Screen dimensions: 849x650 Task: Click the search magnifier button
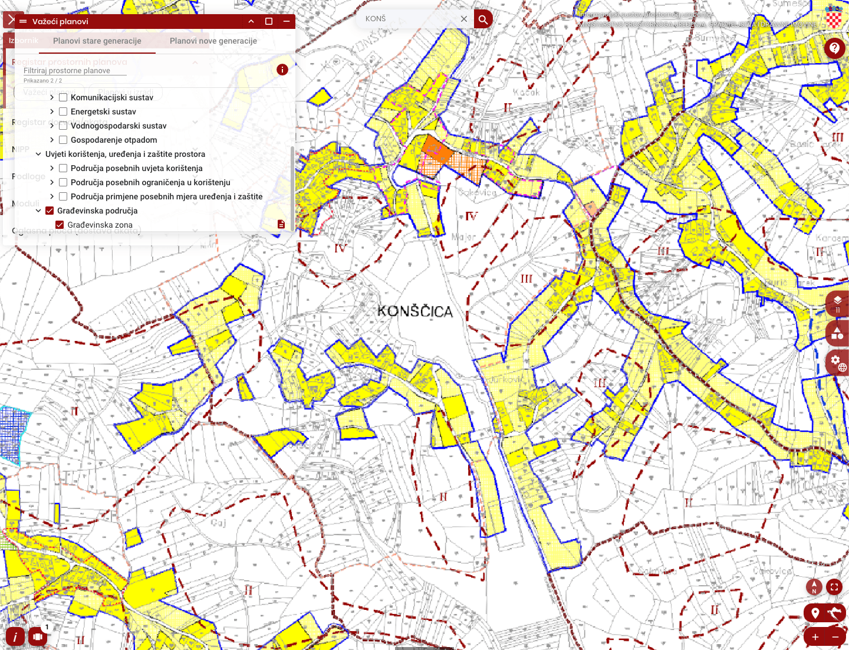(483, 19)
